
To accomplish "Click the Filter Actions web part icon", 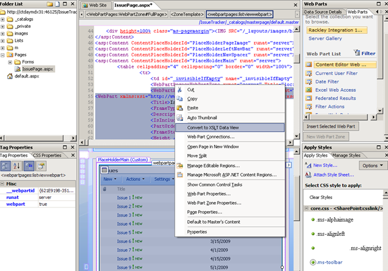I will (309, 106).
